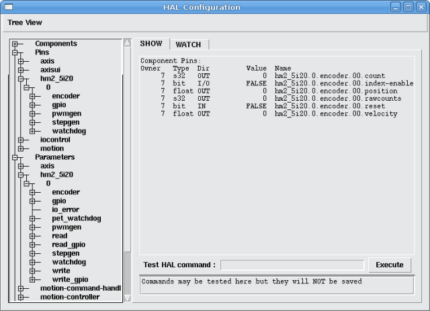Select the SHOW tab
The height and width of the screenshot is (311, 430).
pos(150,44)
